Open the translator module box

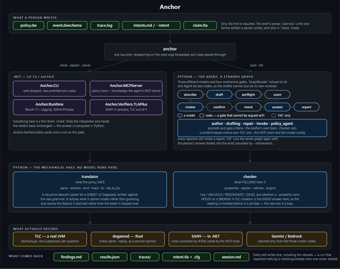pos(90,190)
